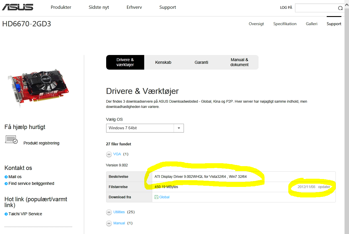
Task: Switch to the Specifikation tab
Action: pyautogui.click(x=285, y=24)
